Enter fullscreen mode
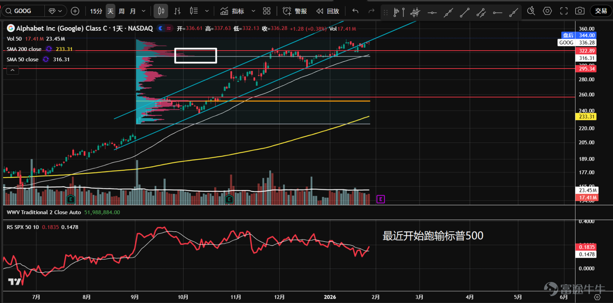This screenshot has width=613, height=303. pyautogui.click(x=564, y=11)
